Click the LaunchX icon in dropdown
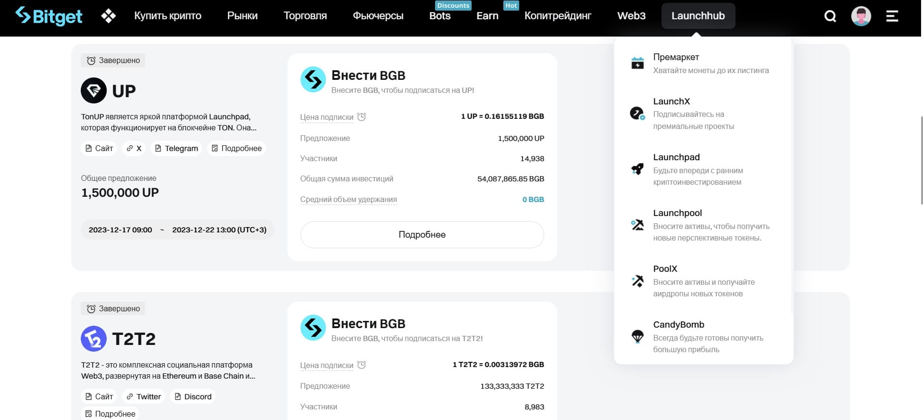This screenshot has width=923, height=420. tap(637, 114)
